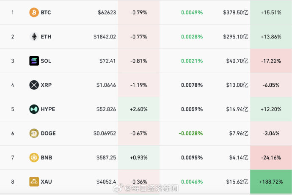This screenshot has height=195, width=292.
Task: Select the yellow BNB coin icon
Action: pos(34,158)
